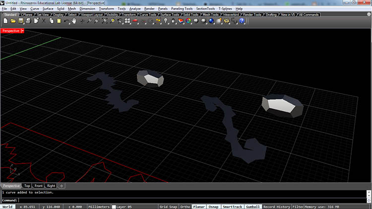
Task: Click the Select objects points icon
Action: [158, 21]
